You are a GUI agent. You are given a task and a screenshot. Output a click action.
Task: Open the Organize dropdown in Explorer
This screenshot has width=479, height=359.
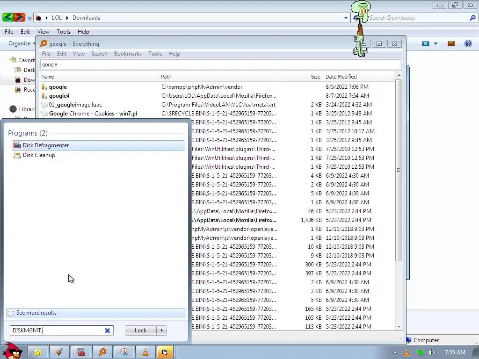(22, 43)
